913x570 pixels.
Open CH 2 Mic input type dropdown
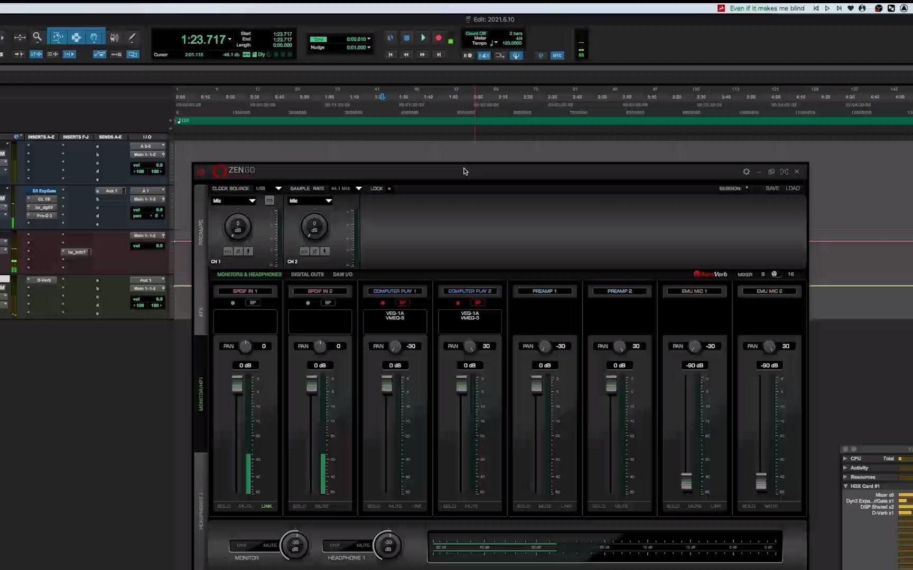pyautogui.click(x=310, y=201)
